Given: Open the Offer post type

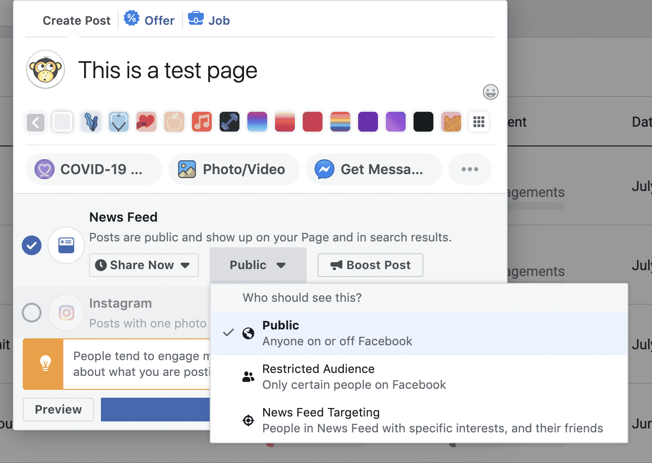Looking at the screenshot, I should [149, 20].
